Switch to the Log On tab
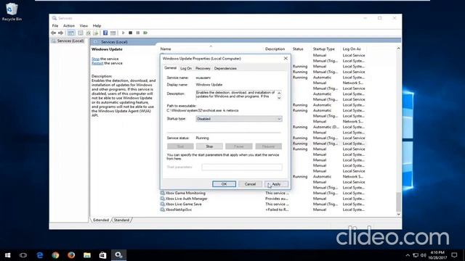The image size is (465, 261). [x=186, y=68]
